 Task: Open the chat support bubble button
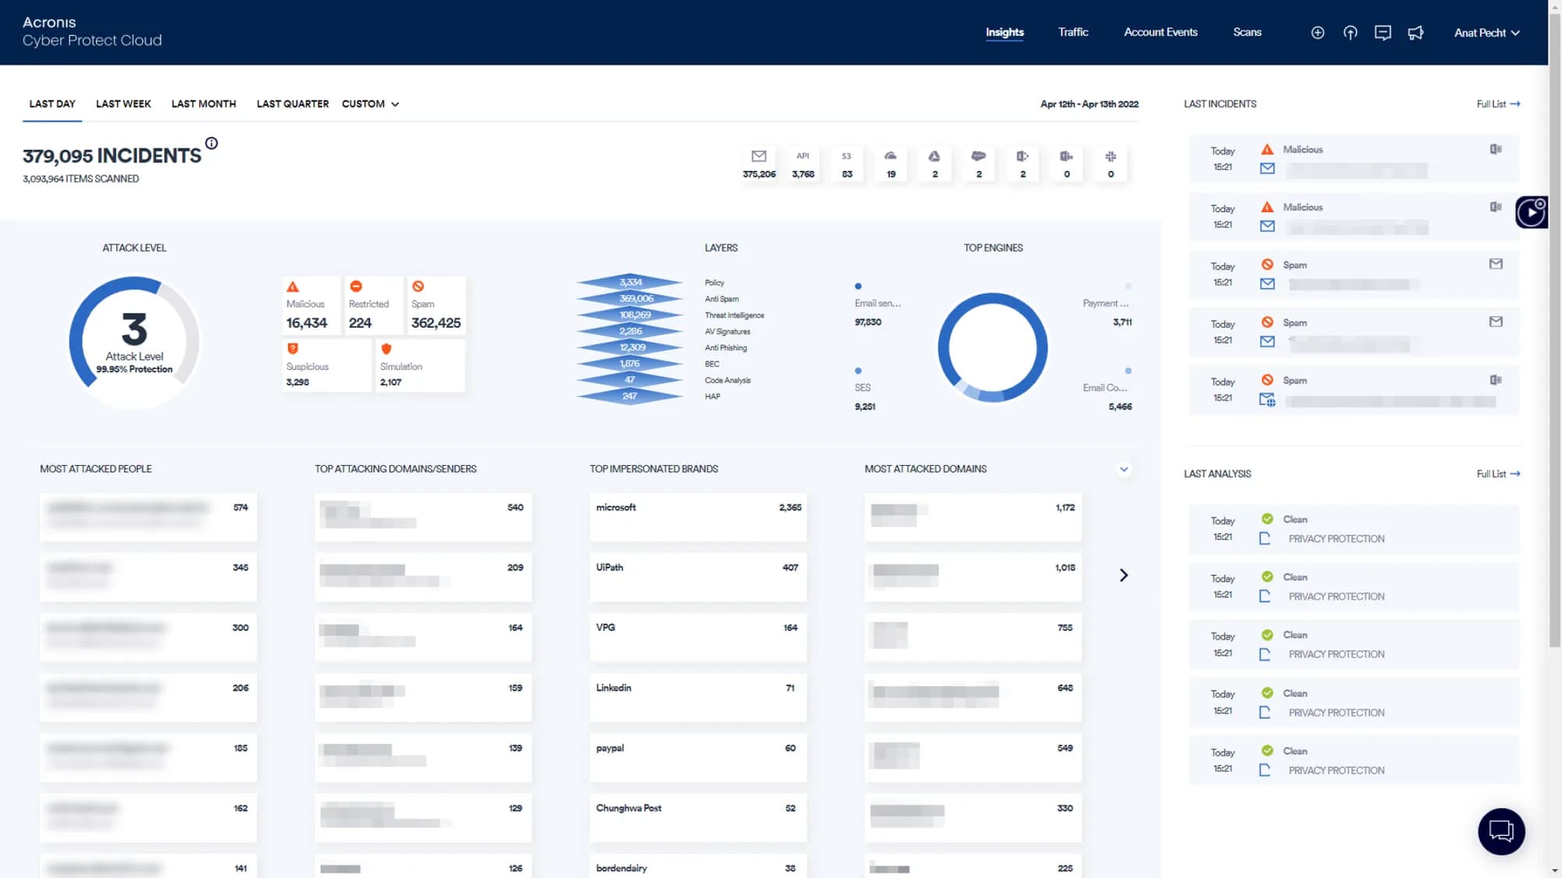(1500, 831)
